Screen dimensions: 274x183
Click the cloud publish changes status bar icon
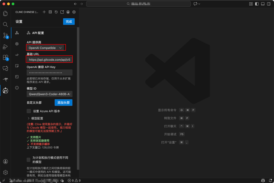pos(62,180)
